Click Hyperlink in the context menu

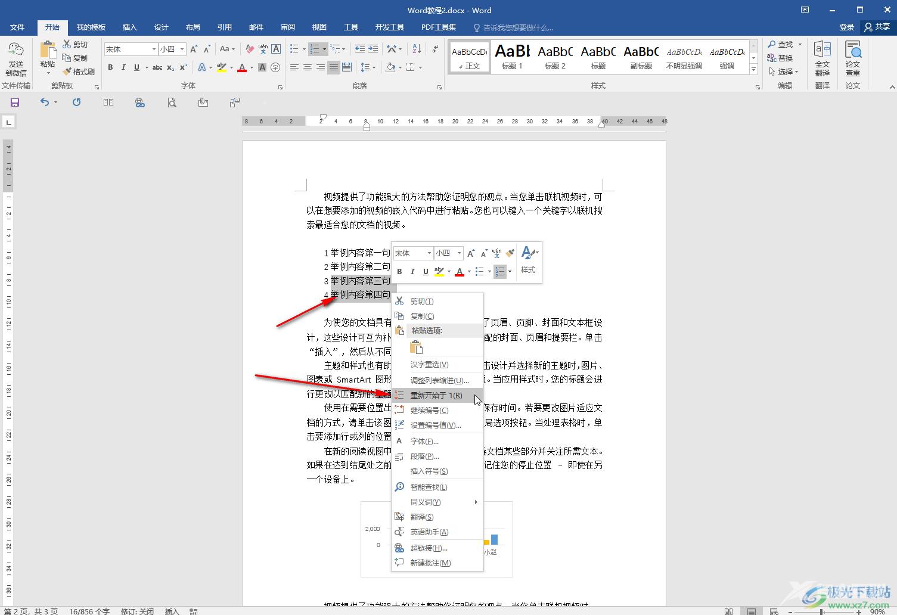[437, 548]
